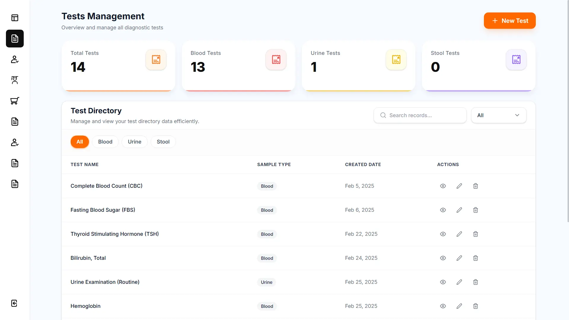Select the All filter tab

click(x=80, y=142)
